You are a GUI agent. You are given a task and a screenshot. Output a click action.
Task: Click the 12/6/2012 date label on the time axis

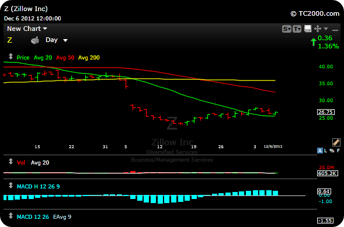click(273, 146)
